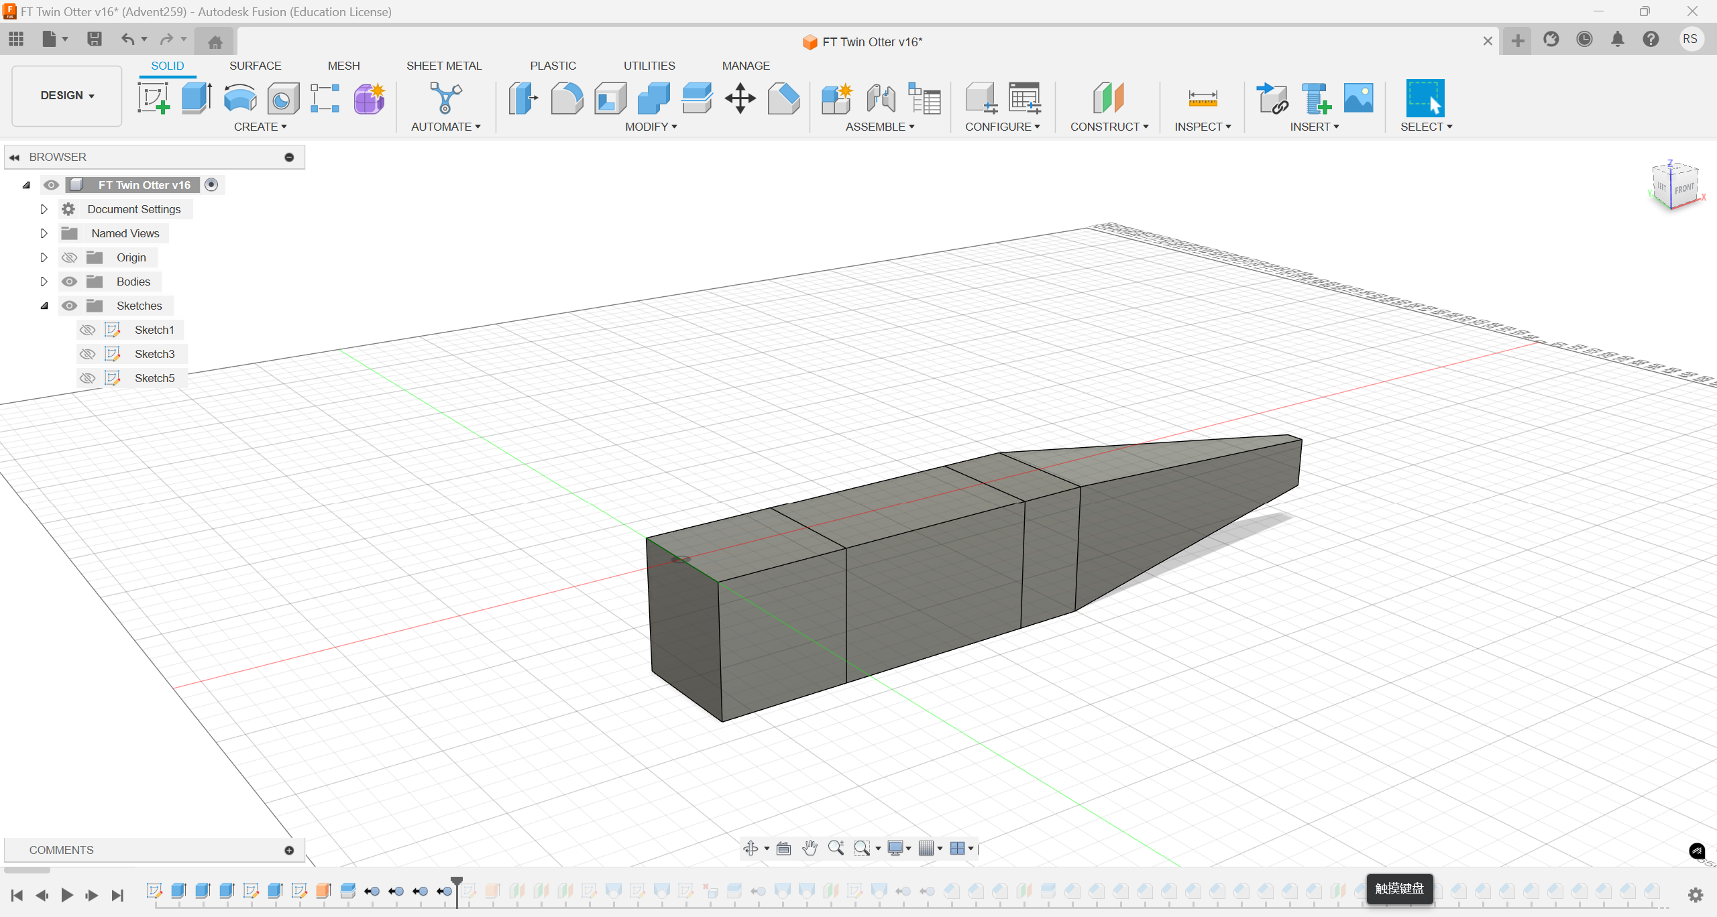Switch to the PLASTIC tab
The height and width of the screenshot is (917, 1717).
[x=553, y=66]
